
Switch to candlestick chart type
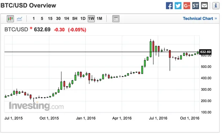tap(10, 19)
